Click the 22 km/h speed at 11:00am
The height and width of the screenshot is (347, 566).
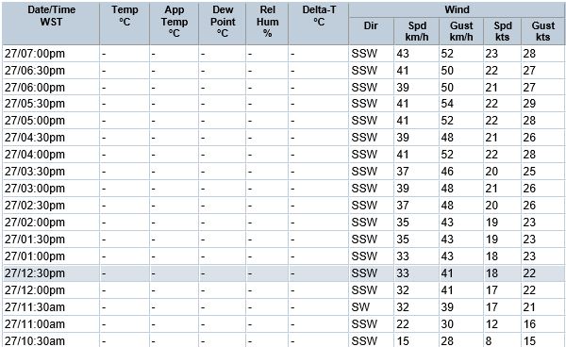pyautogui.click(x=403, y=324)
